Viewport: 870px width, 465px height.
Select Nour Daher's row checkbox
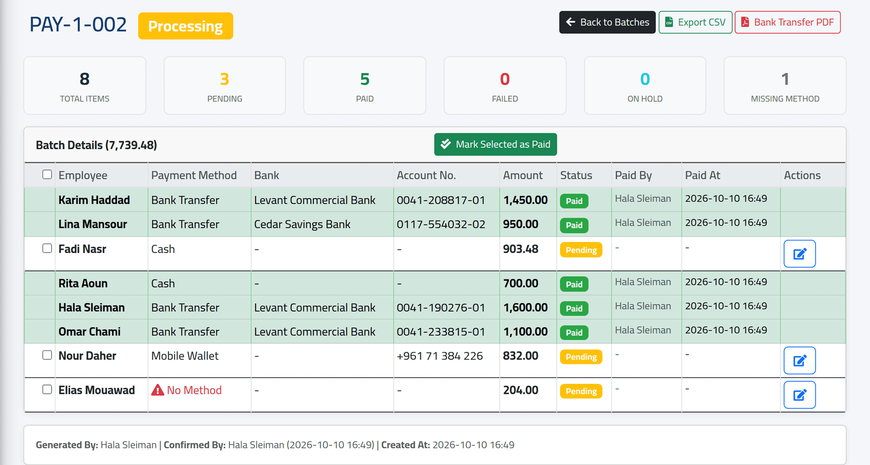coord(47,355)
